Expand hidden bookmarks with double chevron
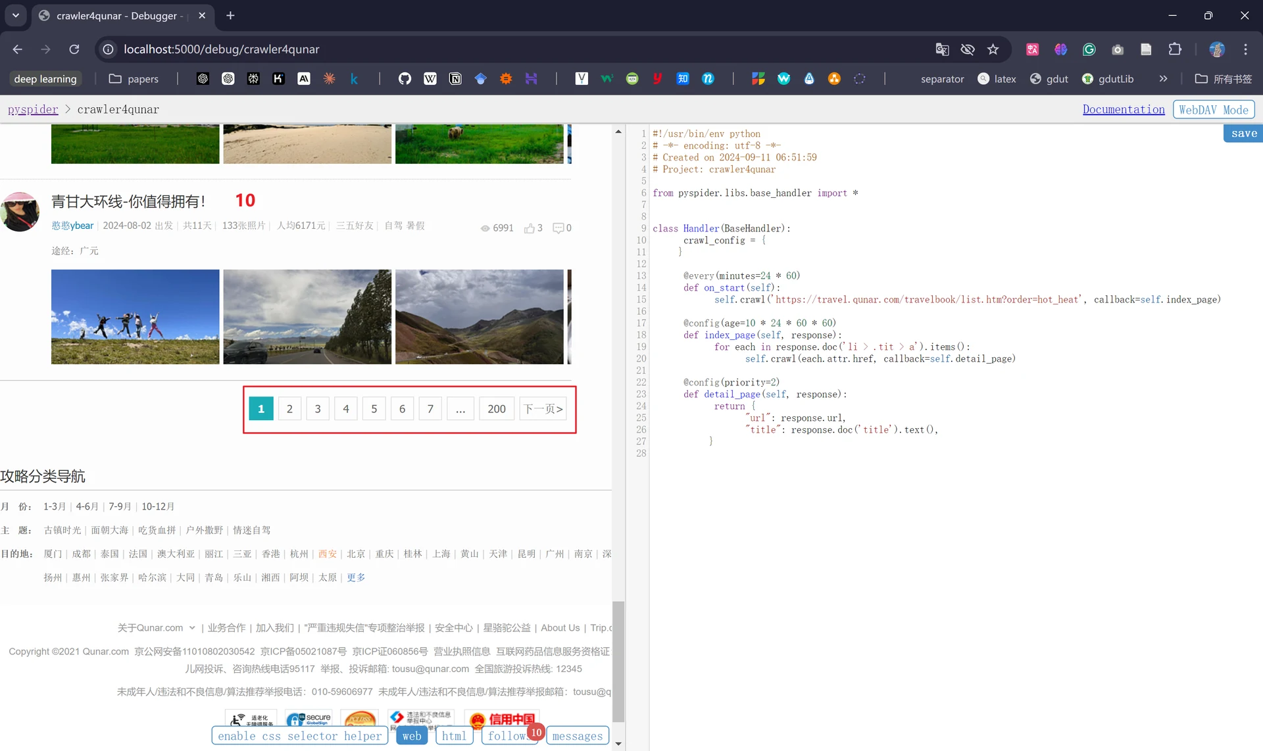 [1163, 79]
